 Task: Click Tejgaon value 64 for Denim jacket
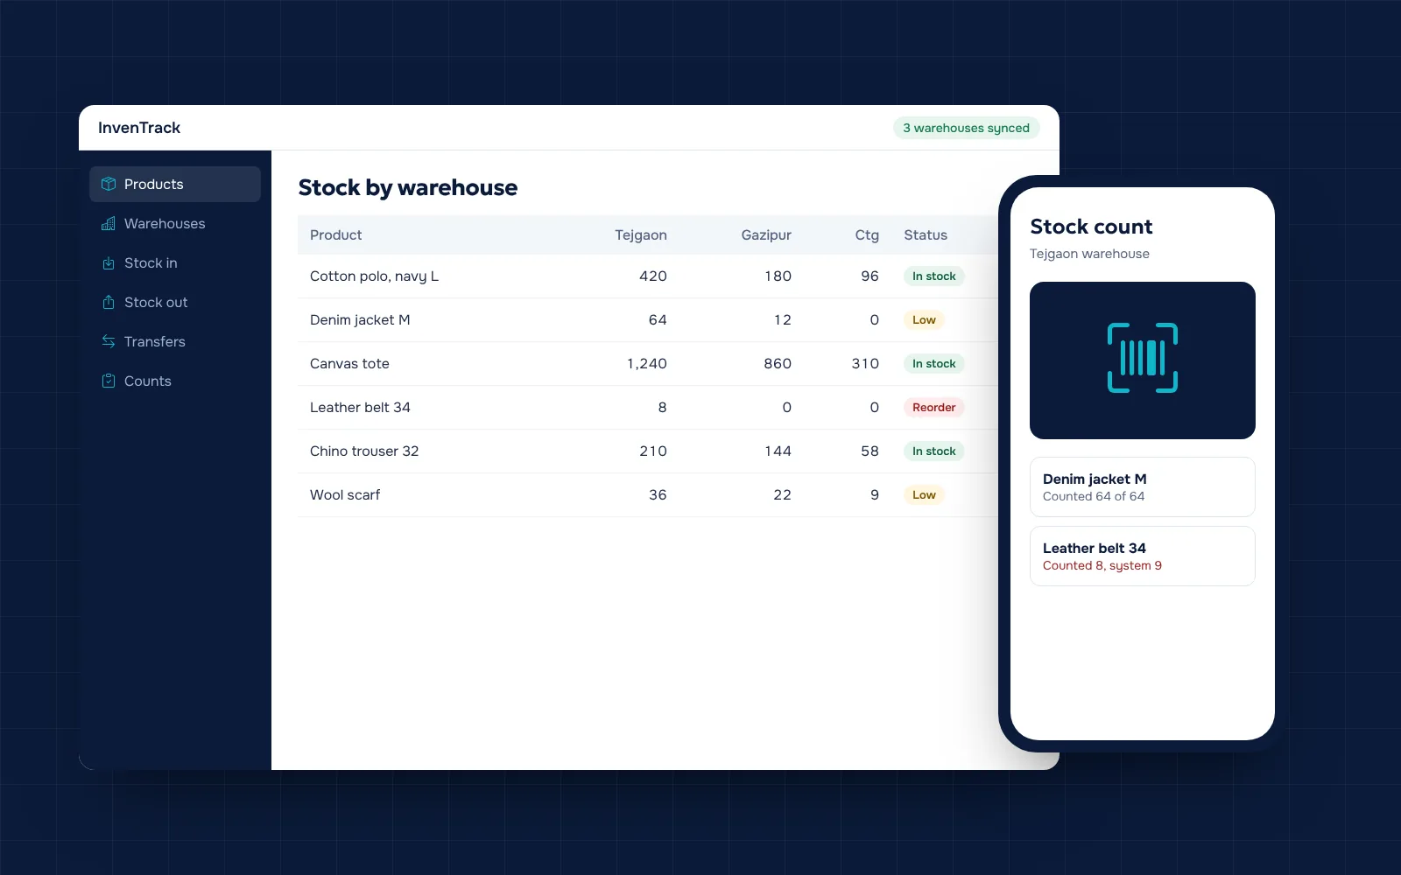[658, 319]
